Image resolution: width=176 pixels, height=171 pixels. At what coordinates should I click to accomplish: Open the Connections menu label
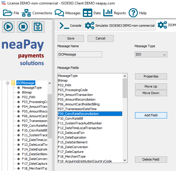click(42, 13)
